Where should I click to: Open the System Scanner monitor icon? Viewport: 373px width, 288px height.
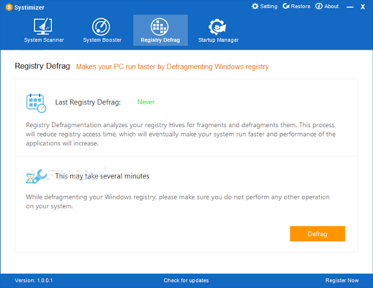[43, 26]
